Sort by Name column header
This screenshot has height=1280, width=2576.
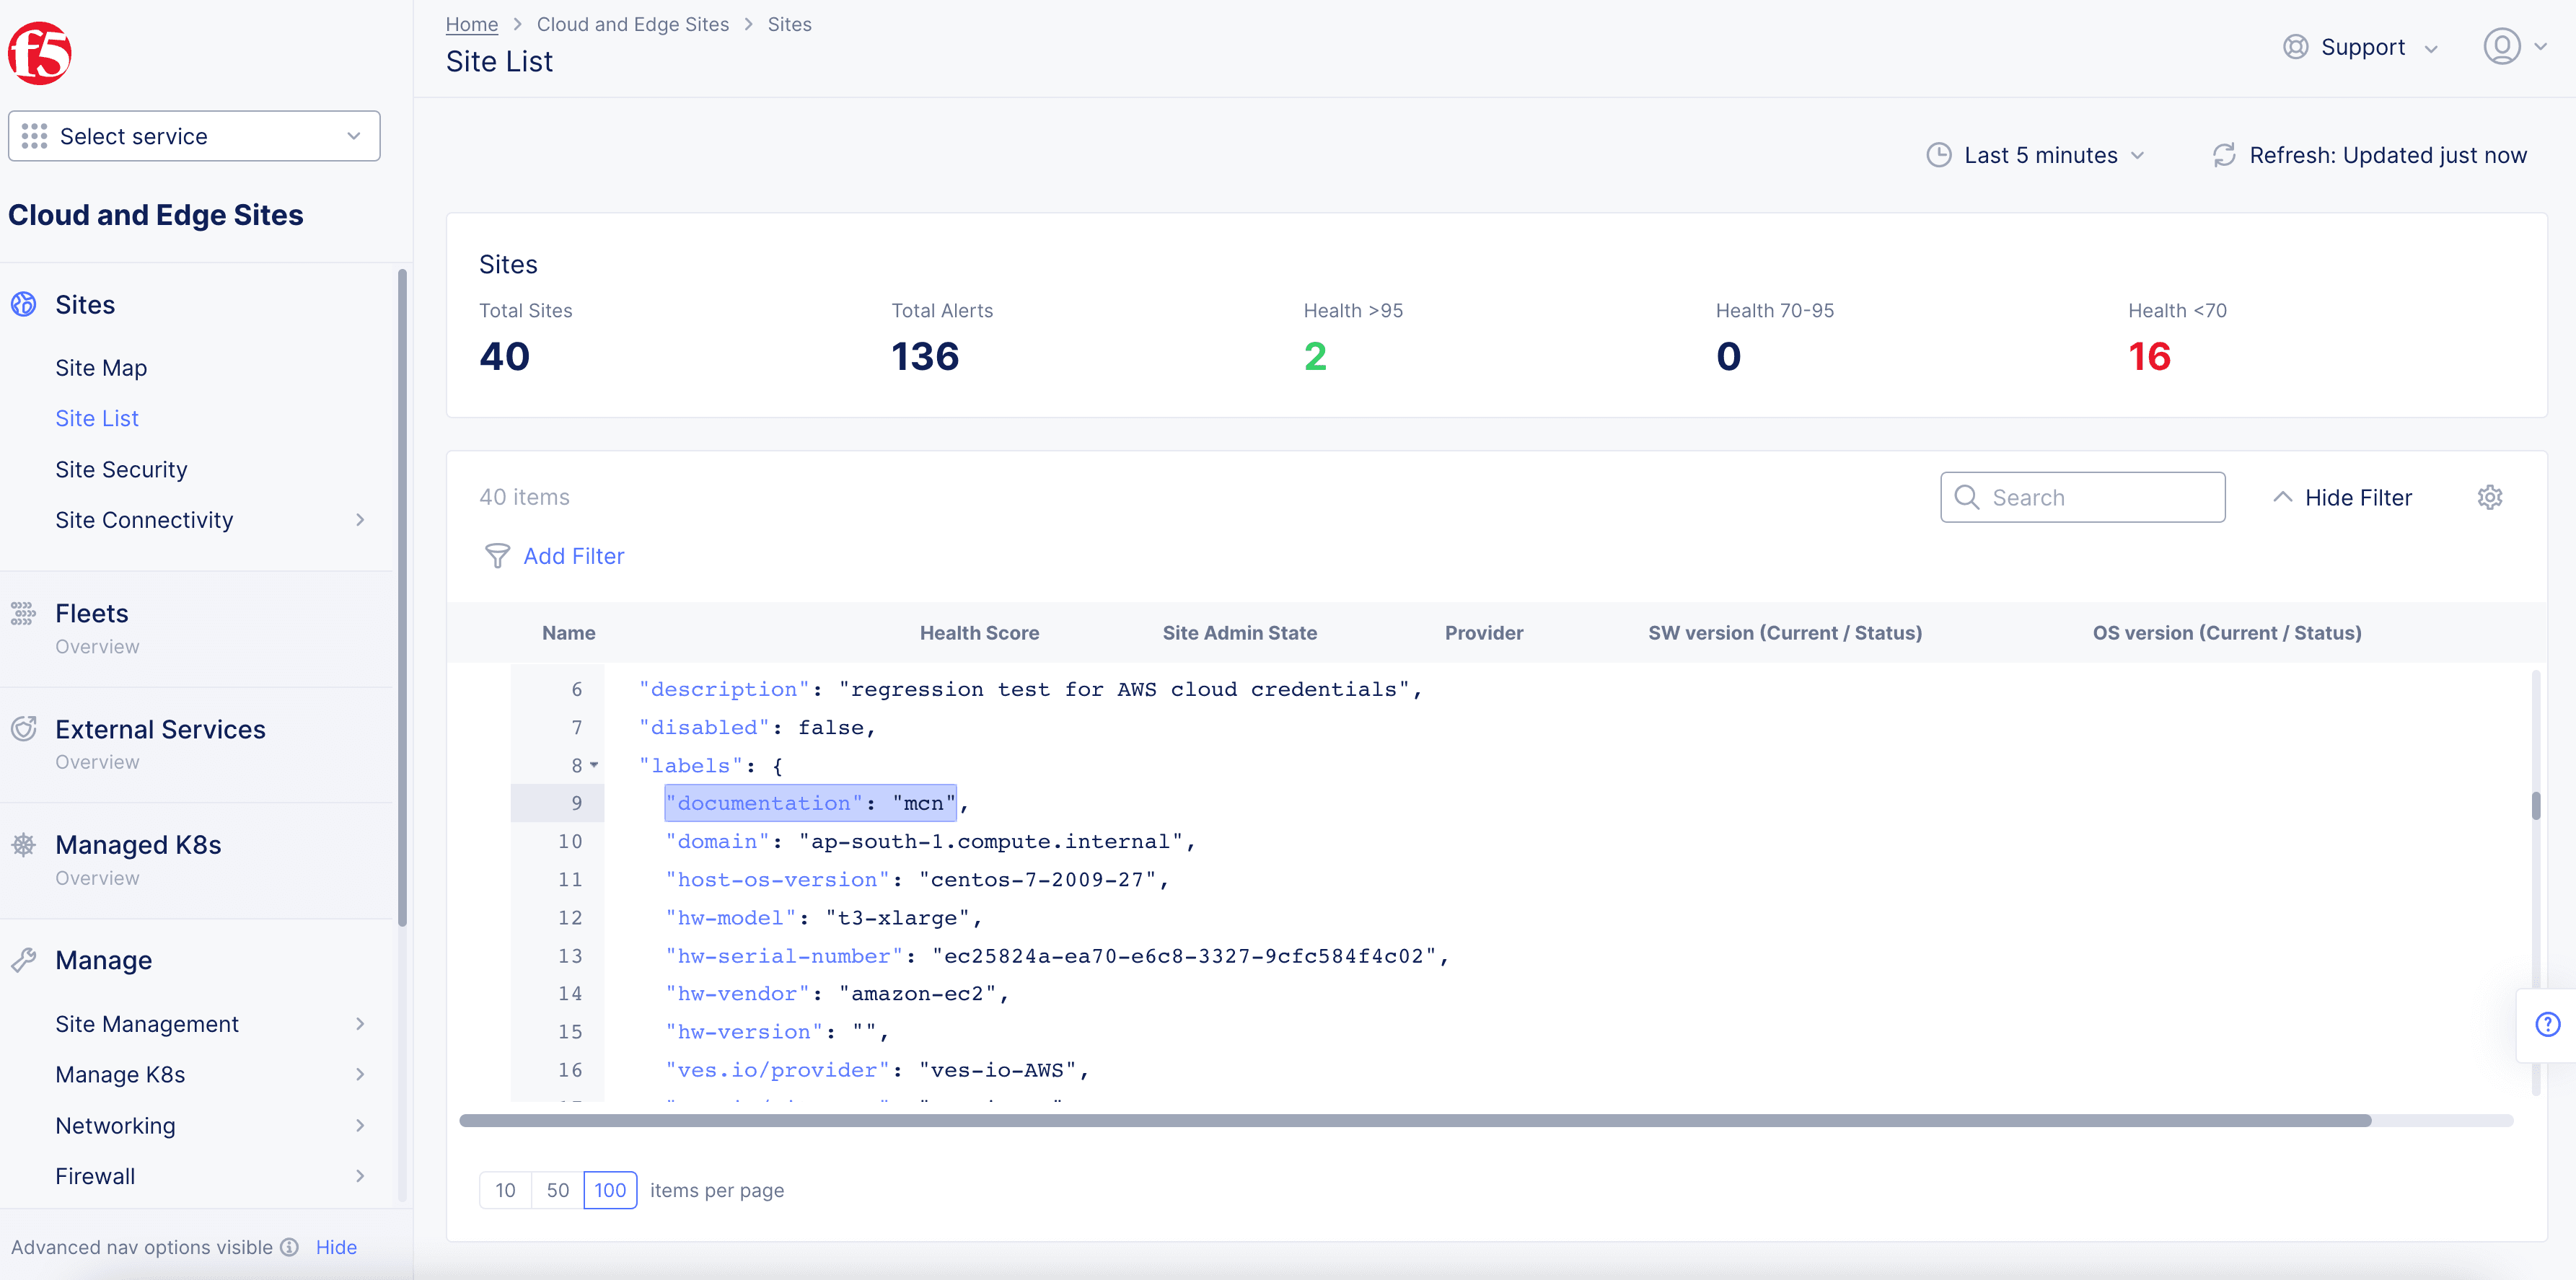click(x=568, y=632)
